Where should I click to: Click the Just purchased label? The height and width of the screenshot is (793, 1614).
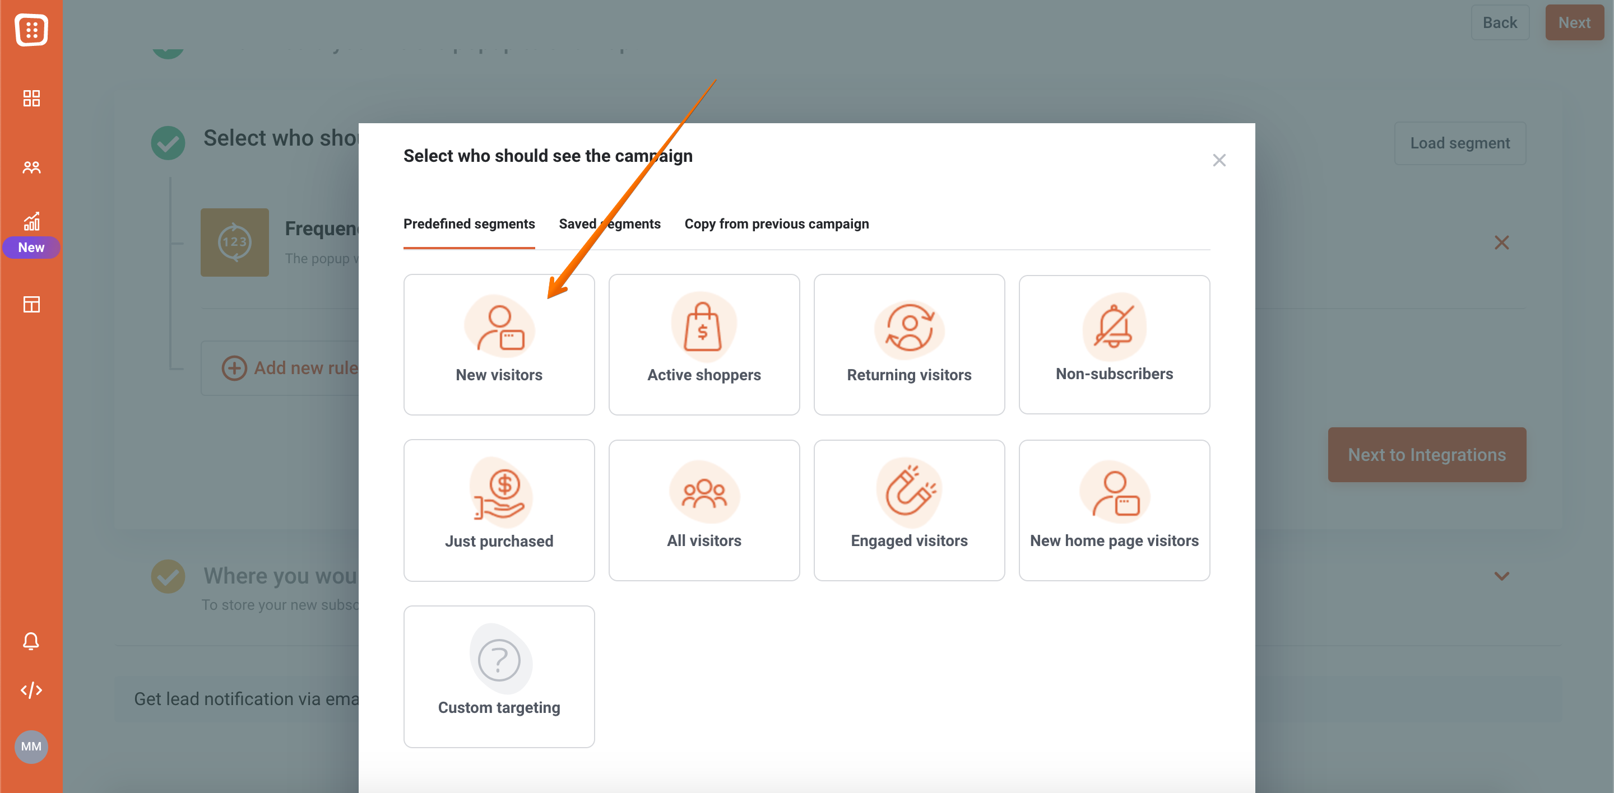(499, 541)
